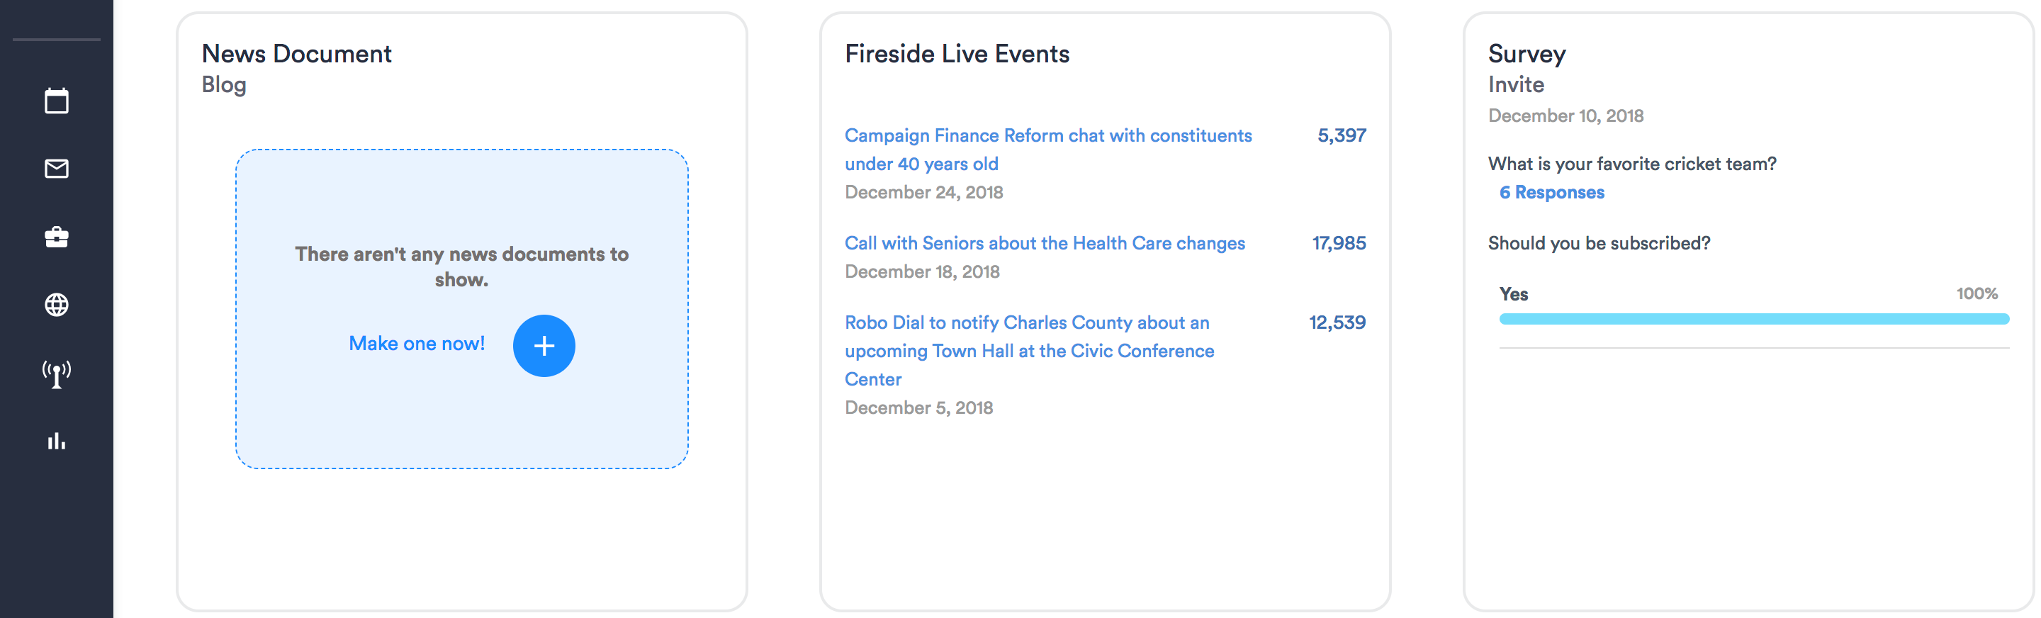The image size is (2041, 618).
Task: Open the Globe section in the sidebar
Action: 56,304
